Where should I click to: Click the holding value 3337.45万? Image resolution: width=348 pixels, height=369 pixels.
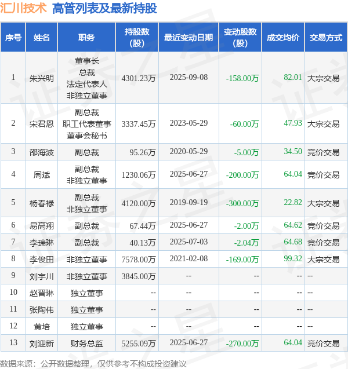[139, 124]
